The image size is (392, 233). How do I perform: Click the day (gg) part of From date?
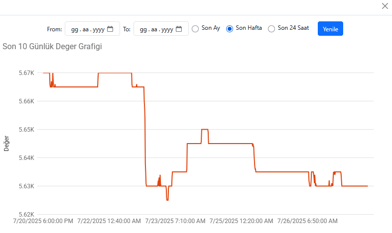click(x=74, y=29)
